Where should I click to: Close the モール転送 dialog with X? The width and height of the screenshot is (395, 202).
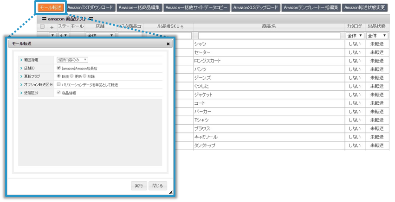point(168,44)
